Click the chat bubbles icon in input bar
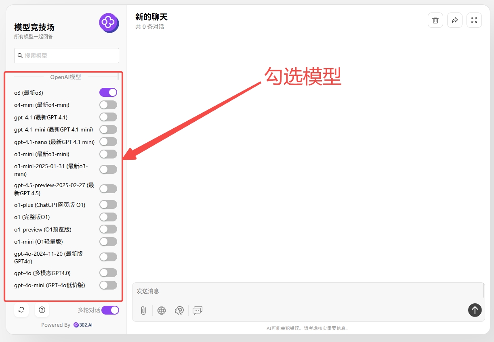This screenshot has height=342, width=494. (x=198, y=310)
